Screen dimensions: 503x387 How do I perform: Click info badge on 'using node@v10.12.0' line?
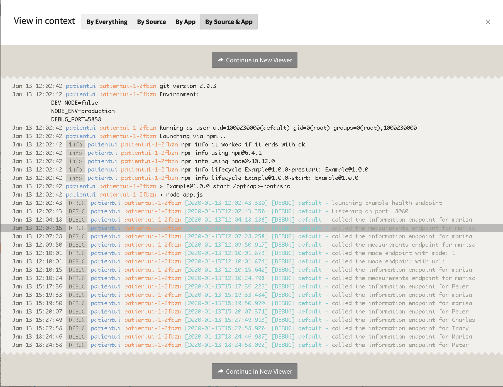point(75,161)
